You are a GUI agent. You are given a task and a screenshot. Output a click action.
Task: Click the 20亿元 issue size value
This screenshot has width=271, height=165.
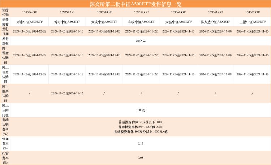tap(141, 41)
